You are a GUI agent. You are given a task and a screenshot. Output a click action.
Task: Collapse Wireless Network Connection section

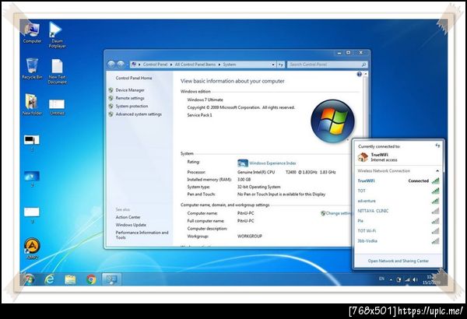click(437, 171)
